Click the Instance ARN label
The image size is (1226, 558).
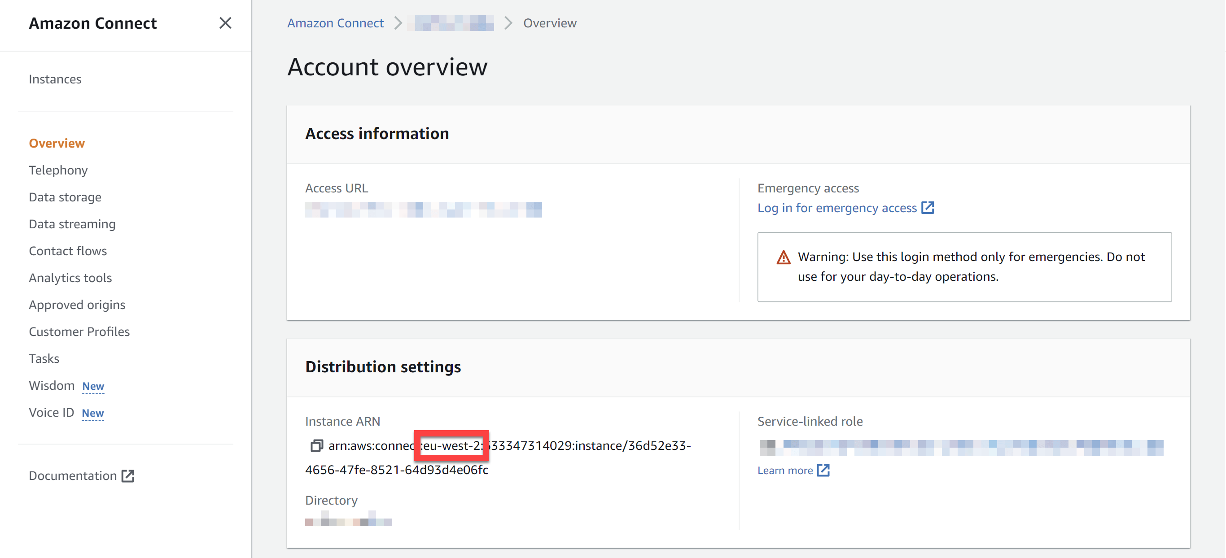[343, 422]
